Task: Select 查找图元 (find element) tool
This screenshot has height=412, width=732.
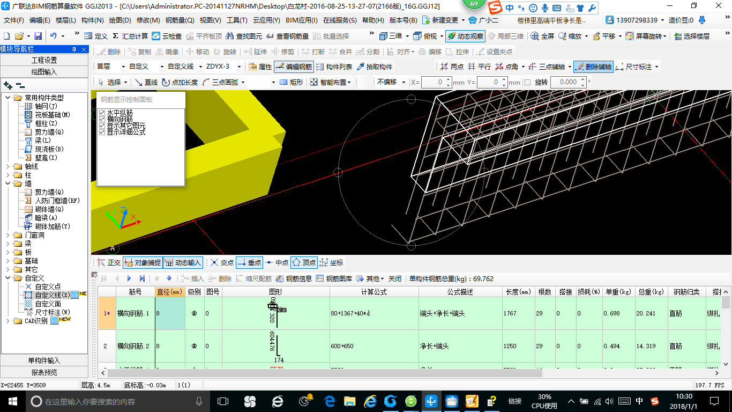Action: (x=244, y=36)
